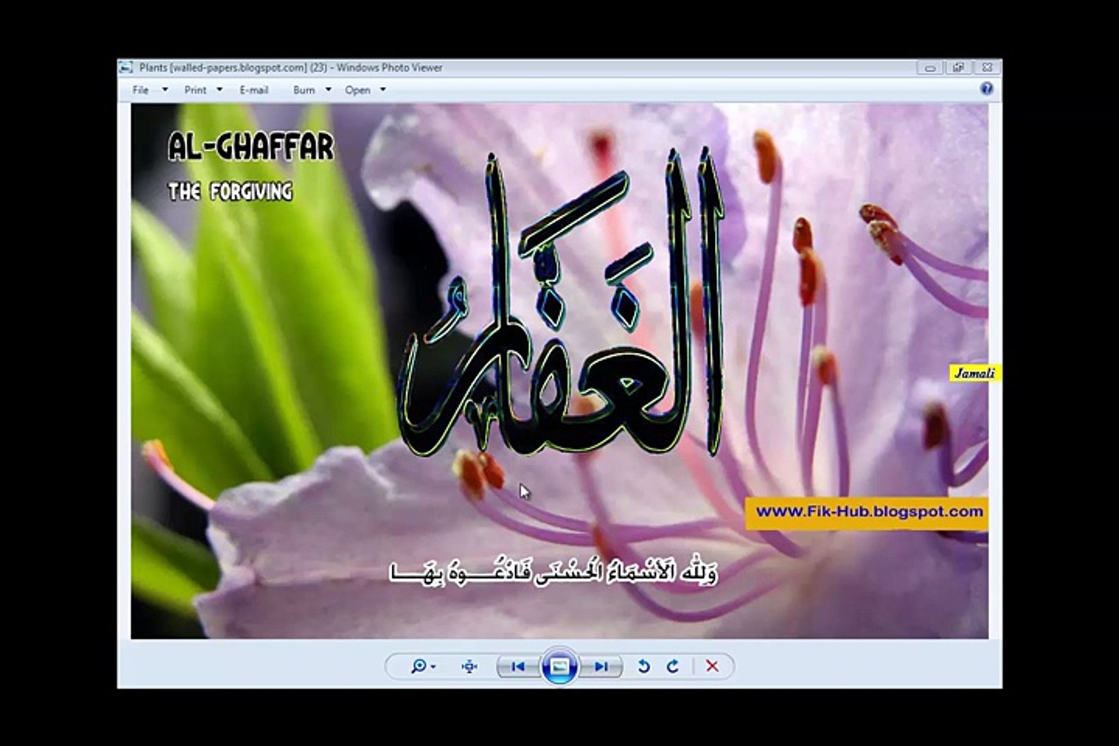Rotate image counterclockwise
Screen dimensions: 1119x746
point(644,667)
